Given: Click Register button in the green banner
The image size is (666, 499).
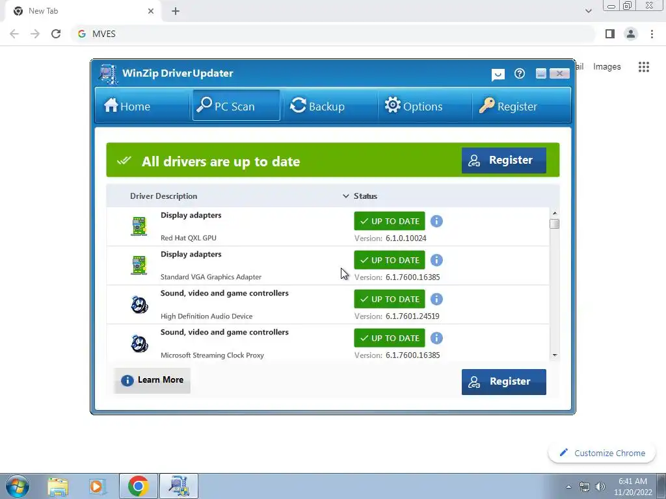Looking at the screenshot, I should [x=504, y=160].
